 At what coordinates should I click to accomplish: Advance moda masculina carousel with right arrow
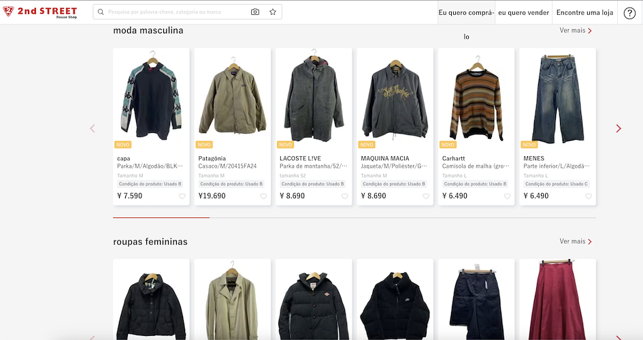click(619, 129)
